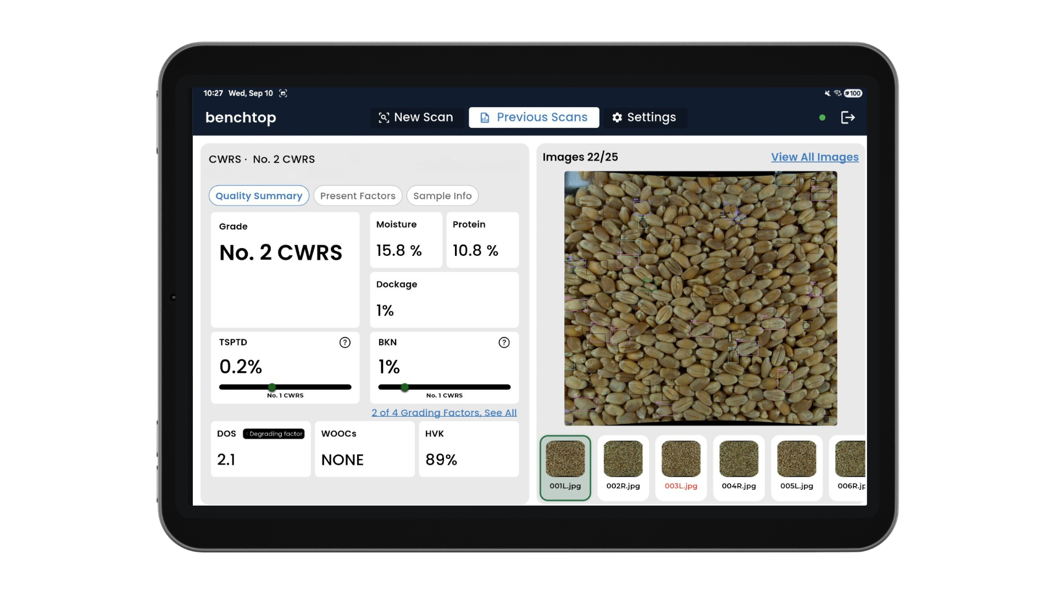1055x593 pixels.
Task: Click the green connection status dot
Action: tap(822, 118)
